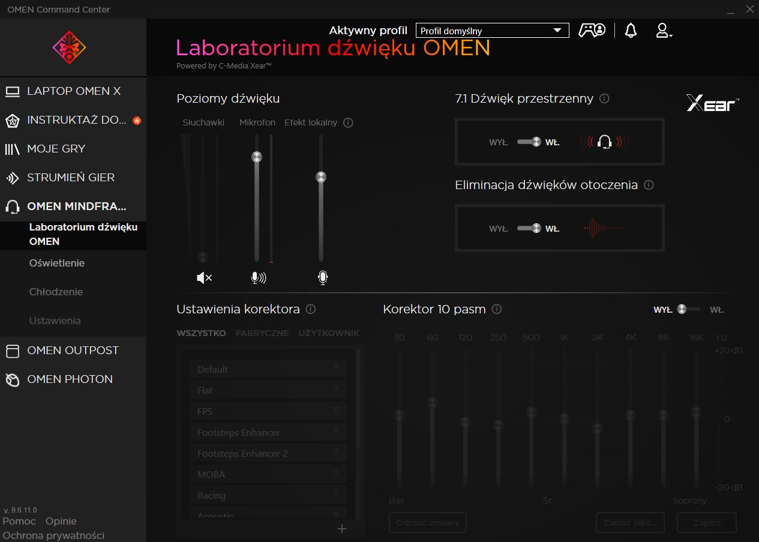This screenshot has width=759, height=542.
Task: Click the Mikrofon level slider handle
Action: (257, 157)
